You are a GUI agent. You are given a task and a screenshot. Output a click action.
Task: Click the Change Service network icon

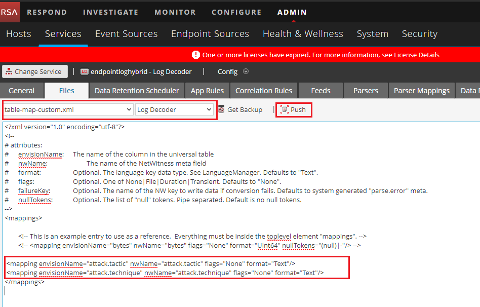pyautogui.click(x=9, y=72)
